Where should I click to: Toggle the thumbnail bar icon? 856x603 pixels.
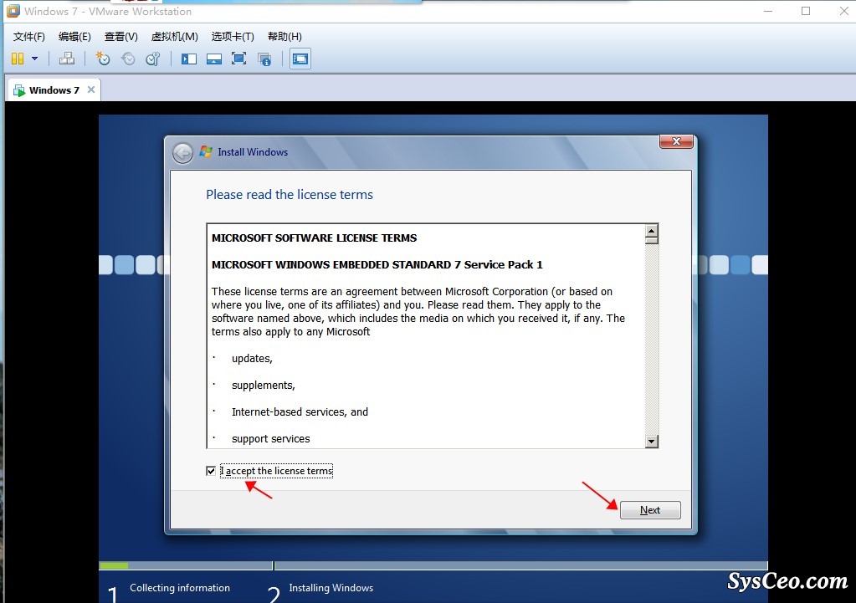click(x=214, y=59)
